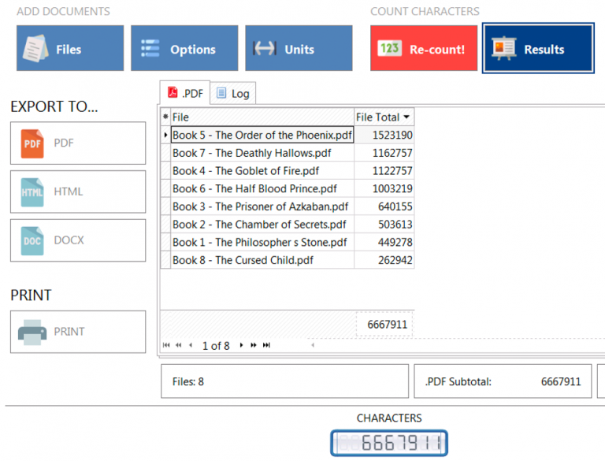The height and width of the screenshot is (461, 605).
Task: Click the Results presentation board icon
Action: pyautogui.click(x=504, y=48)
